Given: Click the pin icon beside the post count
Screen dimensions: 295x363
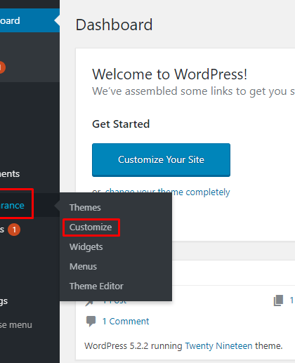Looking at the screenshot, I should [x=89, y=303].
